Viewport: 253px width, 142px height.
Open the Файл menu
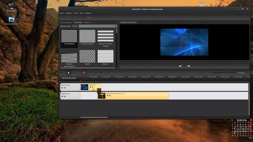click(x=62, y=13)
